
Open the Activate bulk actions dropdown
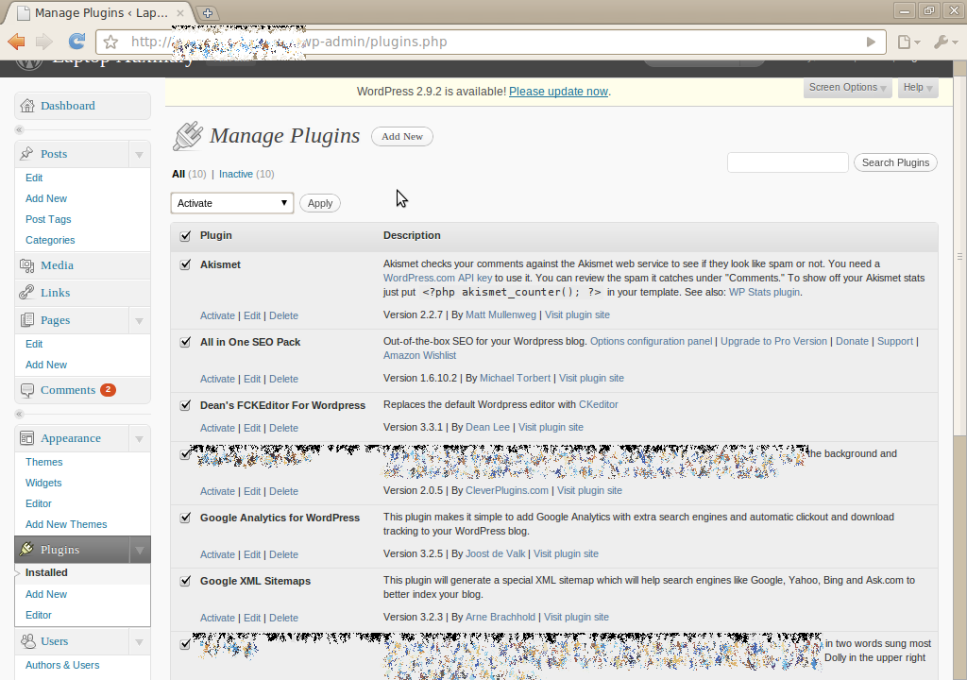pos(232,203)
